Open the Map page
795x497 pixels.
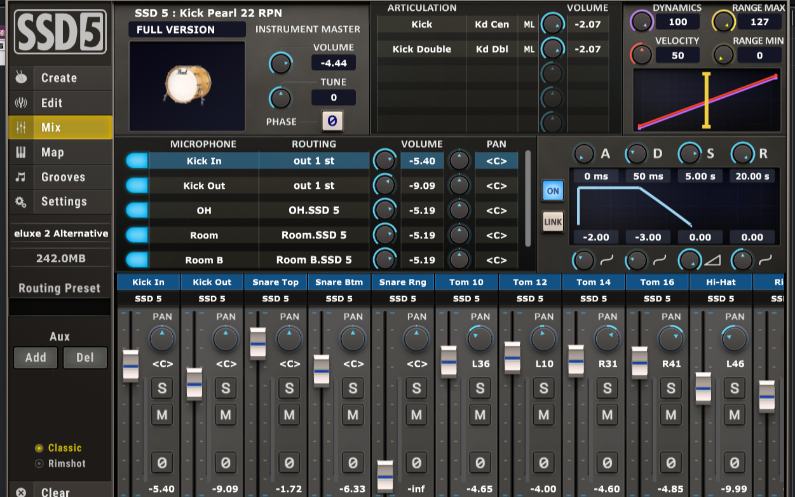pos(60,153)
